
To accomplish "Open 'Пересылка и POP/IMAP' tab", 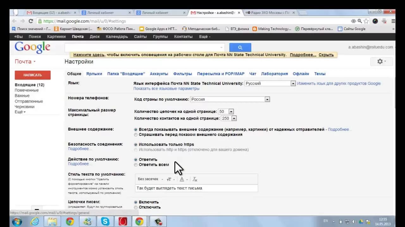I will (x=221, y=74).
